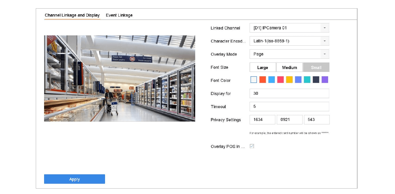The height and width of the screenshot is (194, 395).
Task: Click the Font Color label
Action: tap(221, 80)
